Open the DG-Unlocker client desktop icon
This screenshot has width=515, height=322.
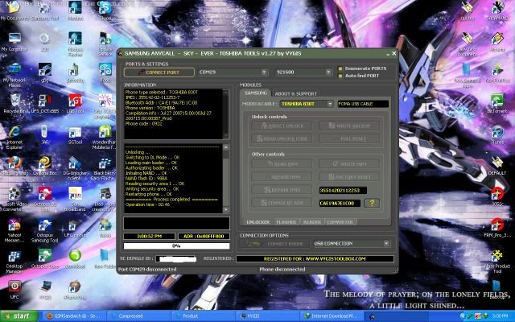pos(75,168)
